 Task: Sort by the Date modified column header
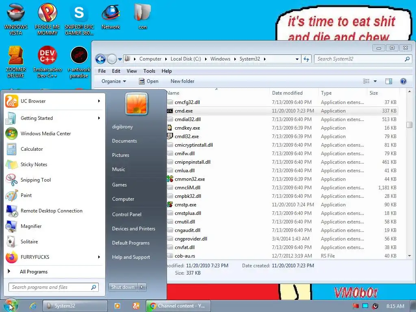tap(287, 93)
